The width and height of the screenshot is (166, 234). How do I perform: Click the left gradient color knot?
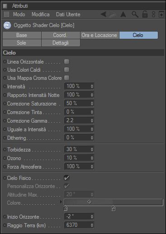click(x=66, y=208)
